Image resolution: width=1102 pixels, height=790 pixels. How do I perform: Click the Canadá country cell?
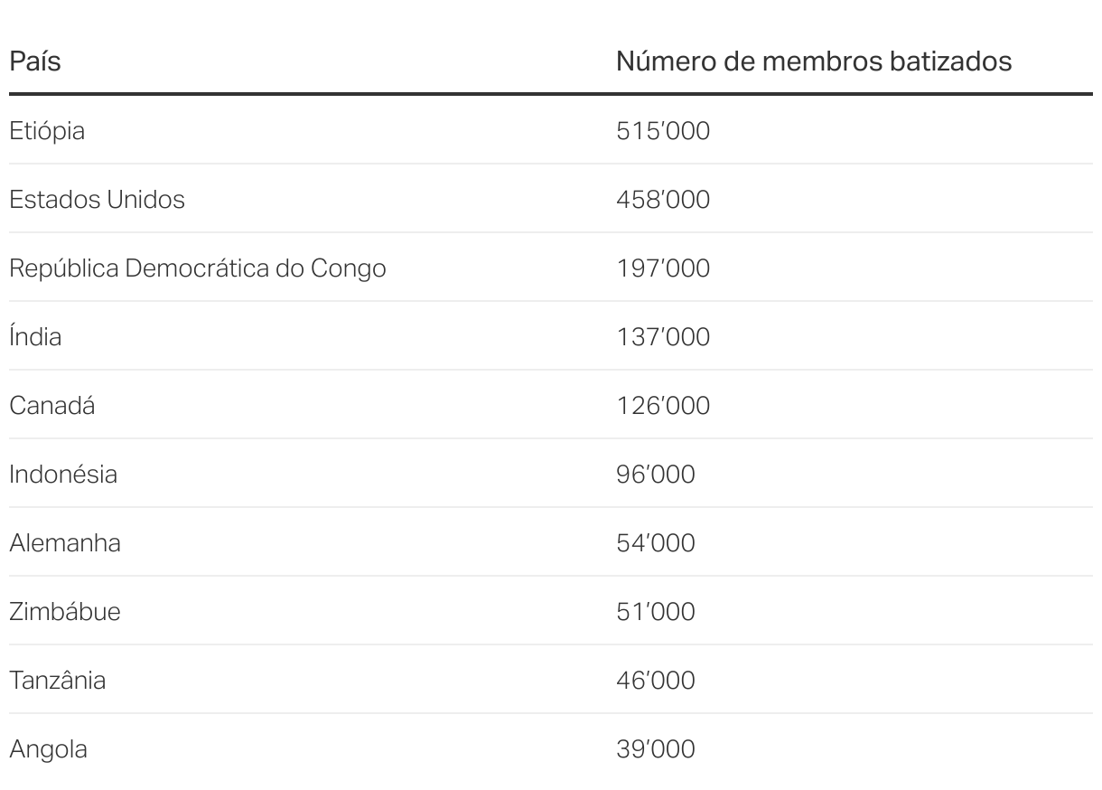[51, 405]
